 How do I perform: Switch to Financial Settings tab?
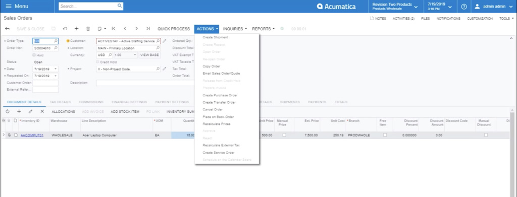pos(129,102)
